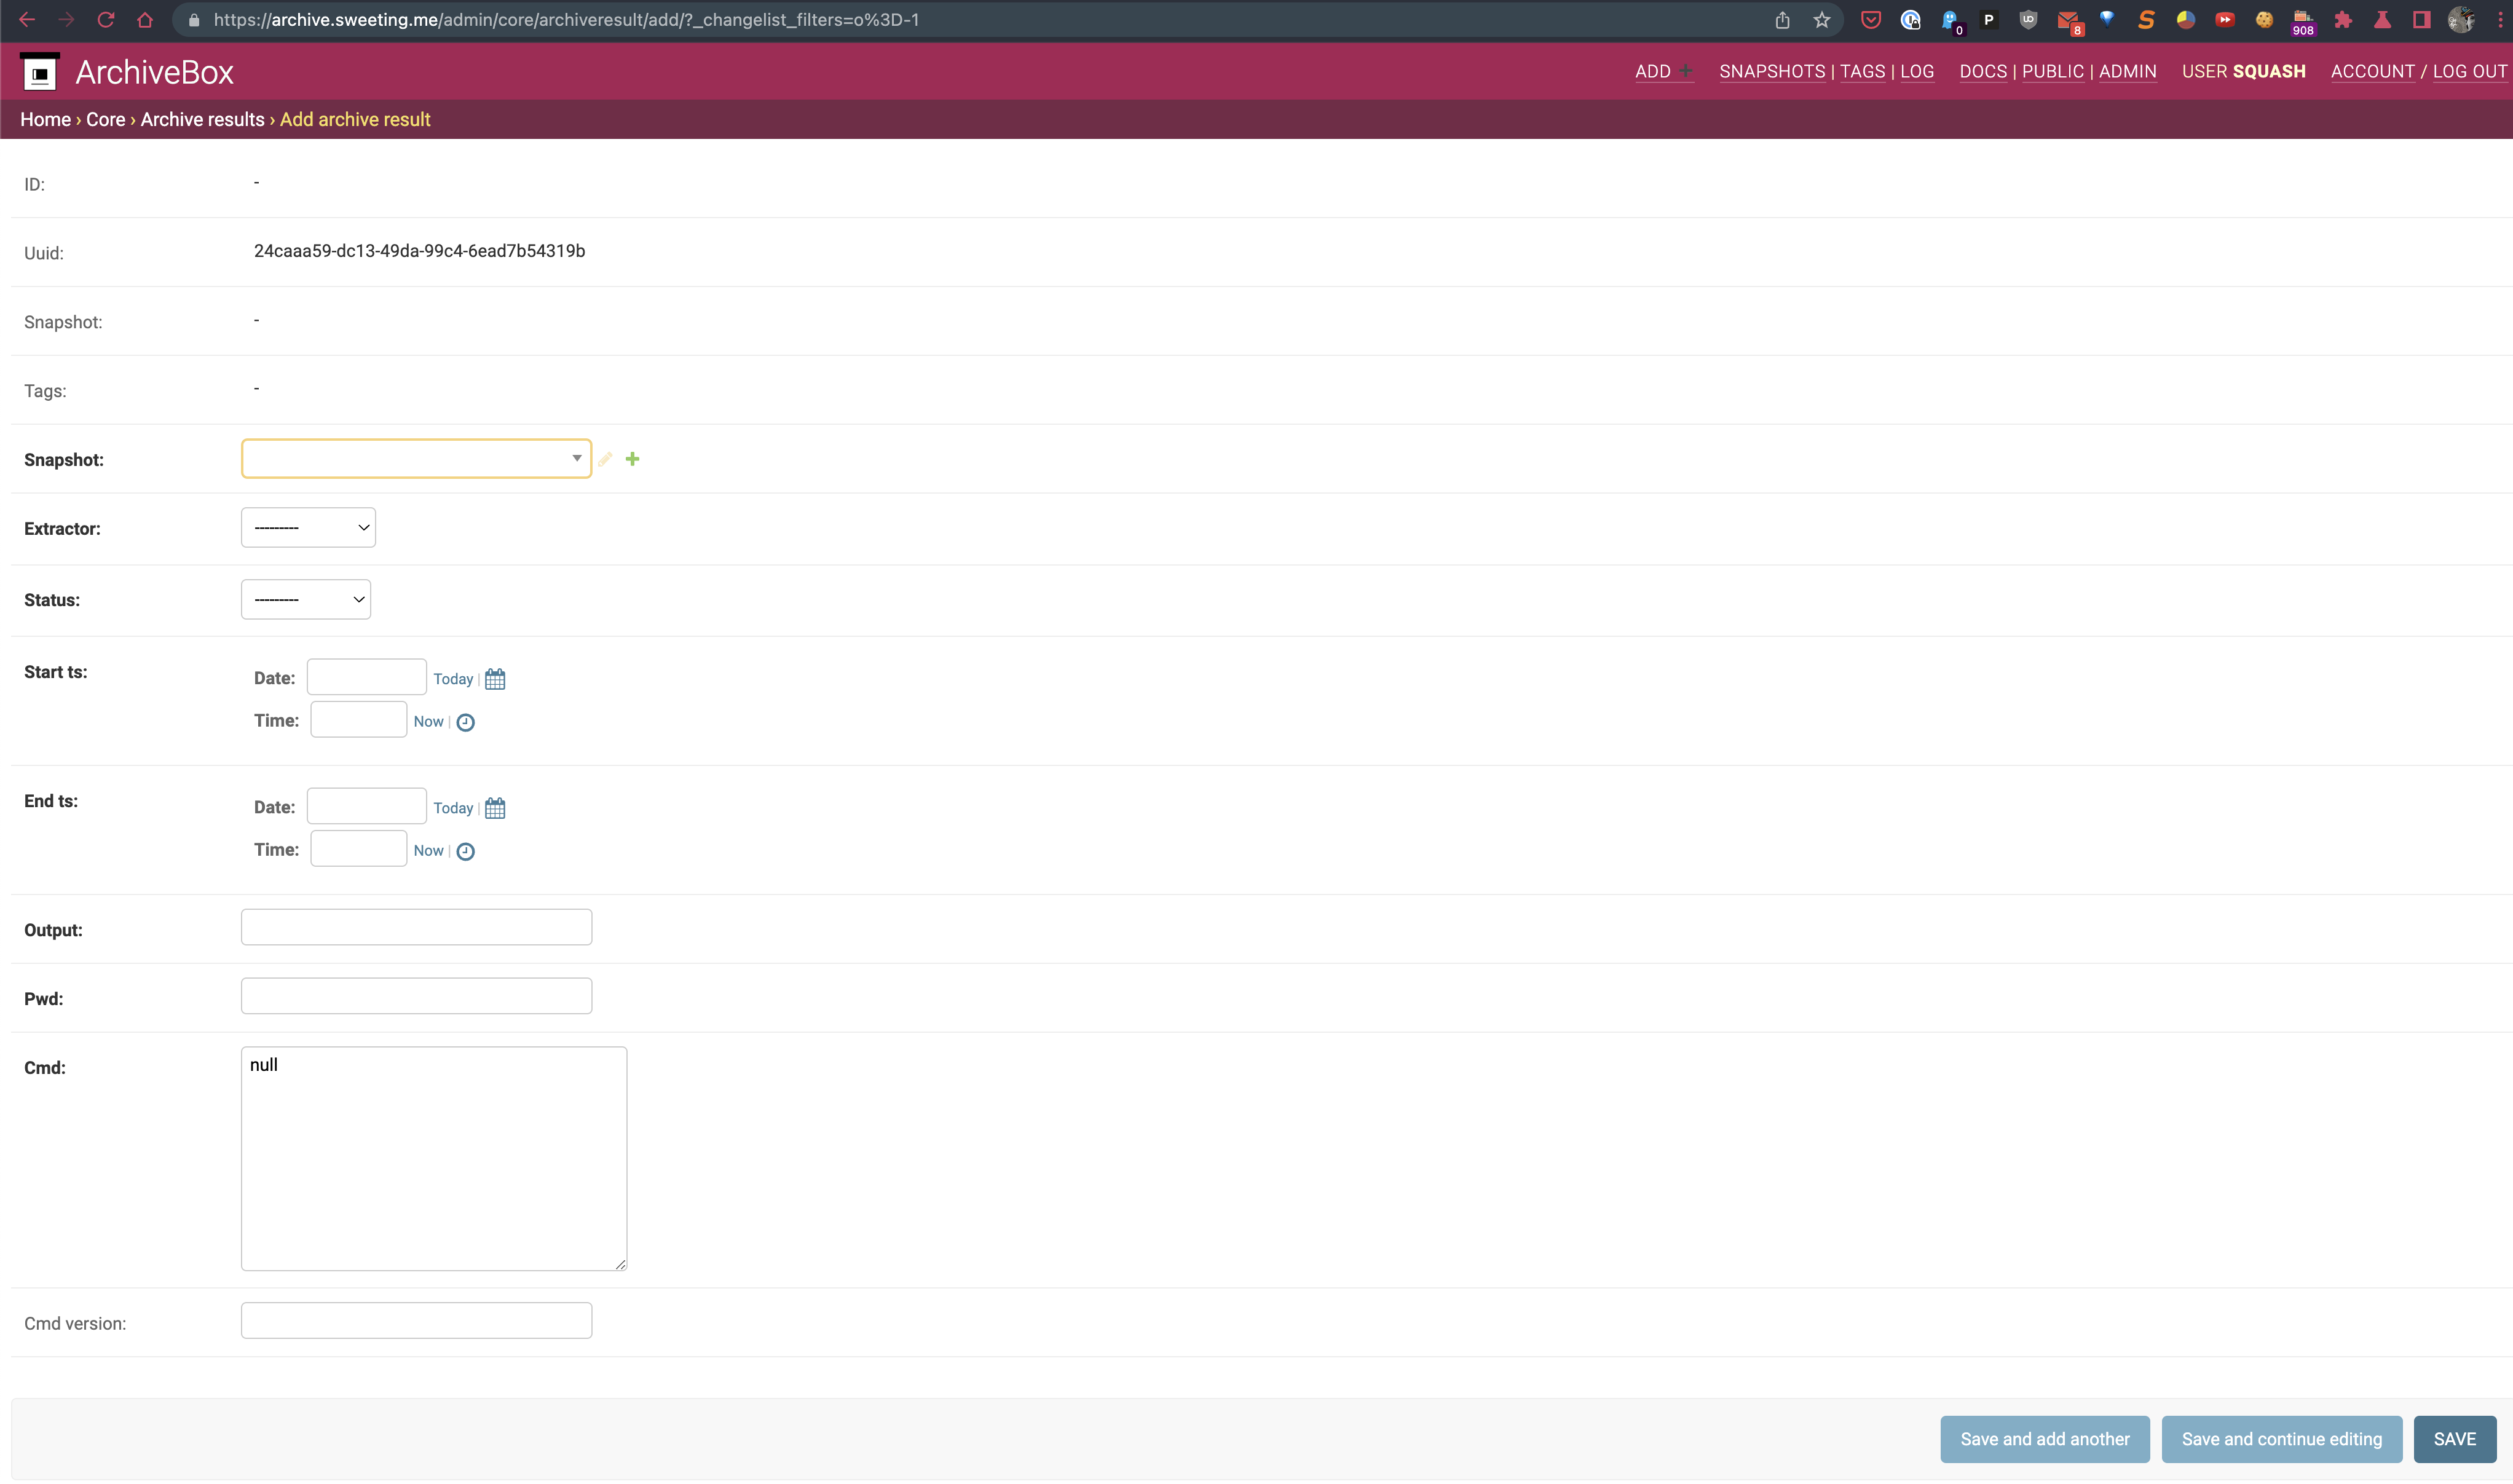The height and width of the screenshot is (1484, 2513).
Task: Click browser home icon
Action: click(145, 20)
